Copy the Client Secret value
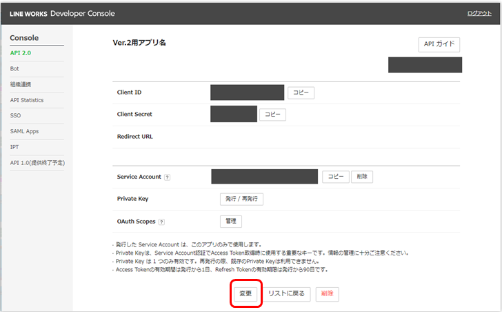 tap(272, 115)
